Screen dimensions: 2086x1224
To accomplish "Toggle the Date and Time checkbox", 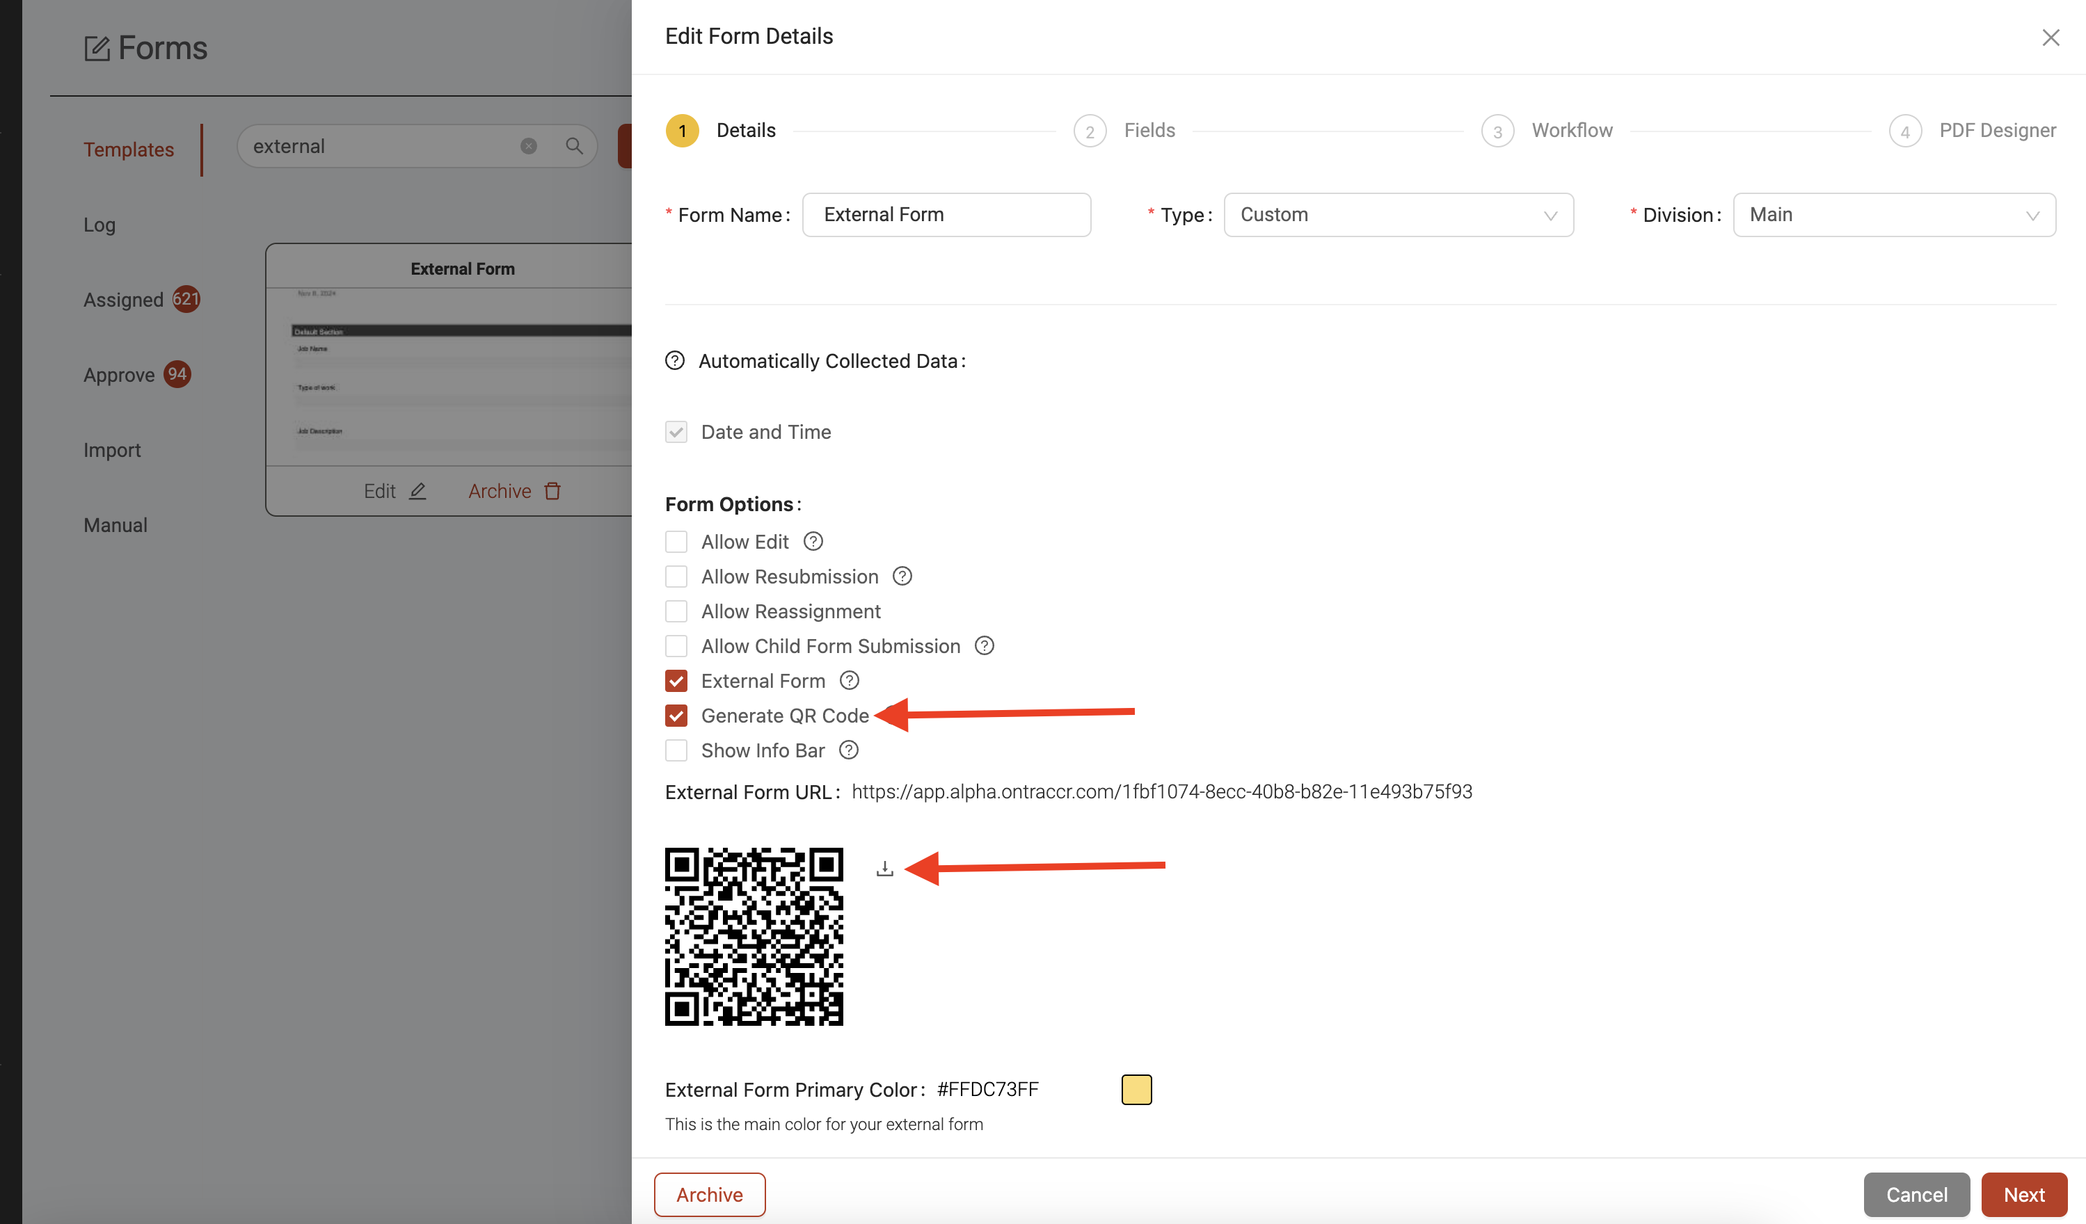I will pyautogui.click(x=676, y=432).
